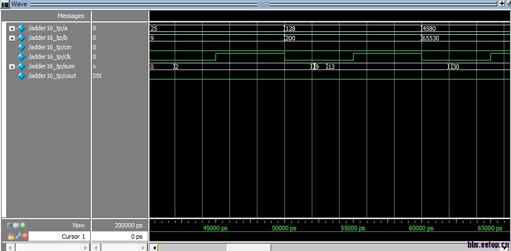This screenshot has height=251, width=511.
Task: Select the /adder16_tp/a signal name
Action: pyautogui.click(x=48, y=28)
